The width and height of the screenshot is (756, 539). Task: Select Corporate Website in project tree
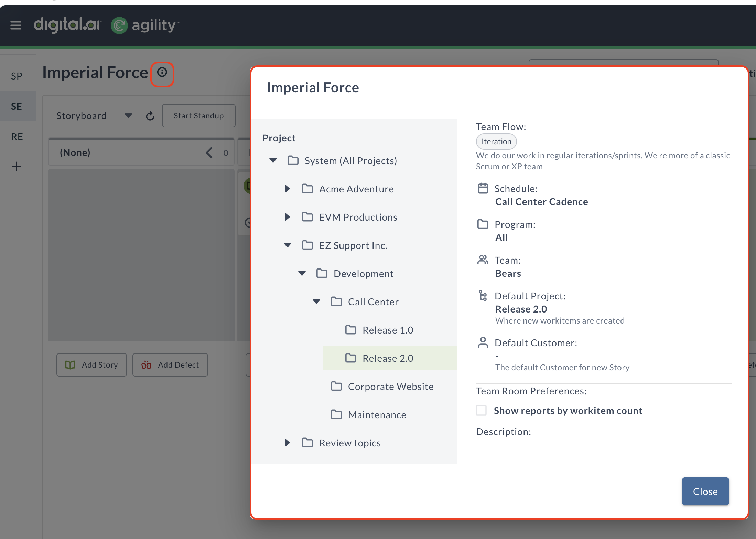(391, 386)
